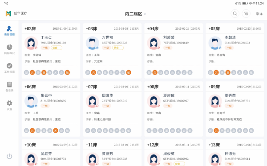Click the orange 欠 badge on bed 09

point(216,130)
